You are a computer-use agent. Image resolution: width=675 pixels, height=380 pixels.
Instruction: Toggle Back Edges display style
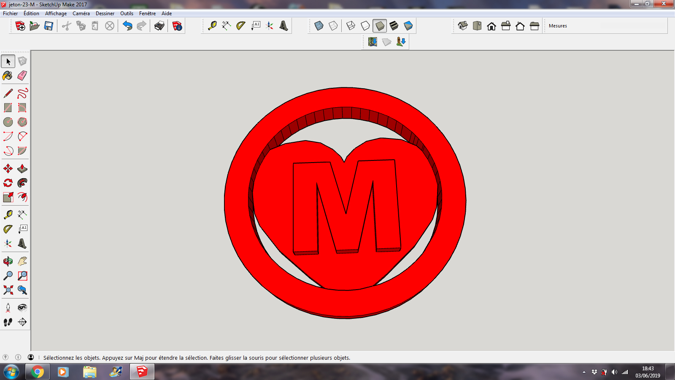pos(333,26)
